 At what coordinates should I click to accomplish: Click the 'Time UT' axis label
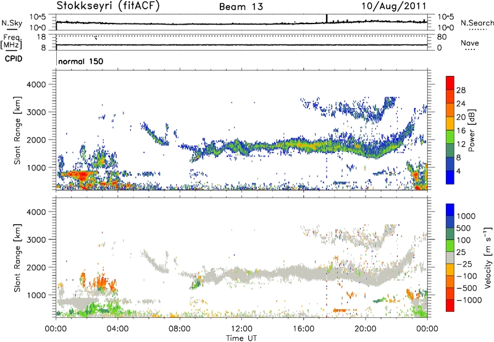(241, 338)
